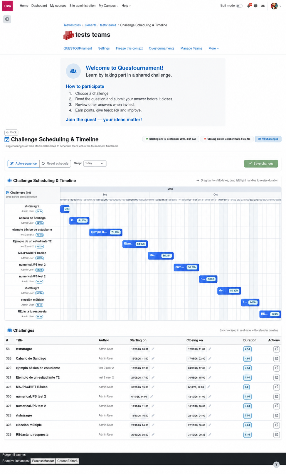Screen dimensions: 286x474
Task: Expand the My Campus menu
Action: 109,6
